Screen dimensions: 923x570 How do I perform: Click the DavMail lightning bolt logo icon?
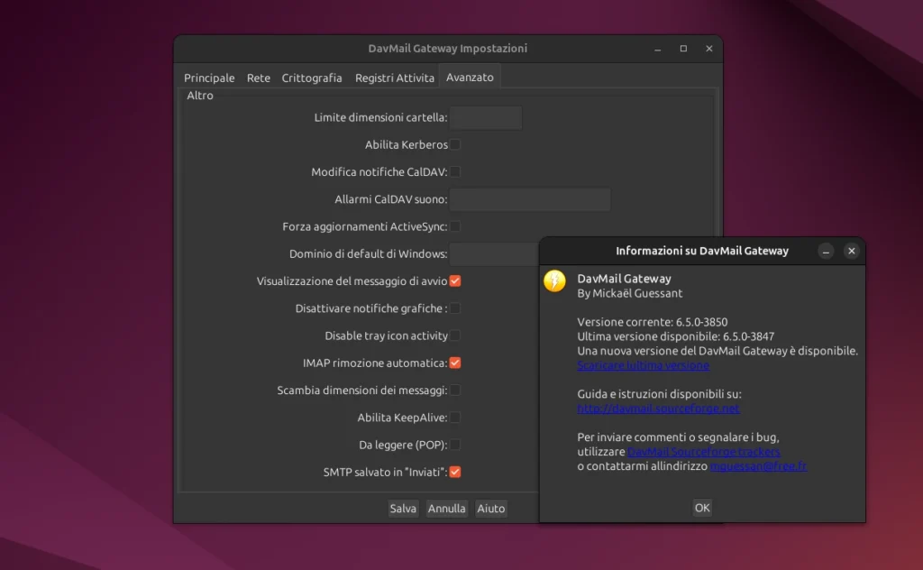click(555, 280)
